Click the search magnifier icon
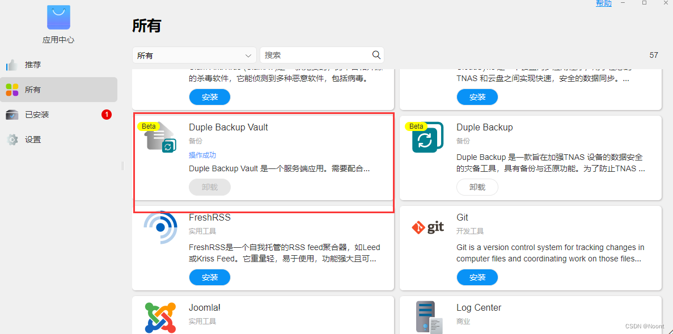673x334 pixels. point(376,55)
